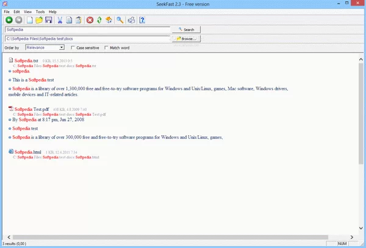Click the 'Softpedia test' snippet under PDF
The width and height of the screenshot is (366, 248).
tap(25, 129)
